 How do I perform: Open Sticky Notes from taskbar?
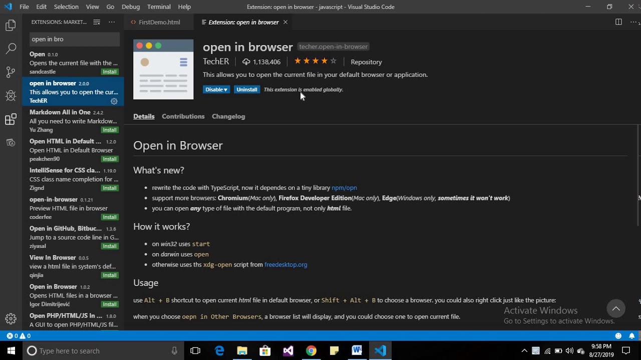tap(334, 350)
